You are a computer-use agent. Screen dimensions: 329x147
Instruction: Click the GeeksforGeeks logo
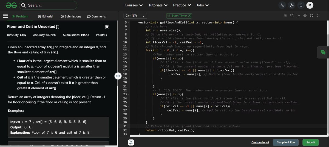point(12,5)
